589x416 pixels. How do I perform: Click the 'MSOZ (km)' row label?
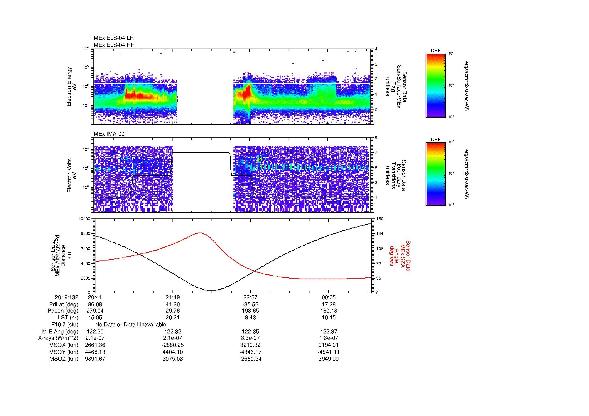[x=64, y=359]
